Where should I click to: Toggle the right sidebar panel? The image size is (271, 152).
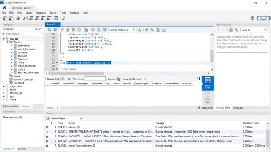click(268, 18)
